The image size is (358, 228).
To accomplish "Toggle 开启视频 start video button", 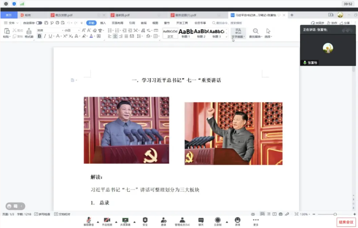I will pyautogui.click(x=107, y=221).
